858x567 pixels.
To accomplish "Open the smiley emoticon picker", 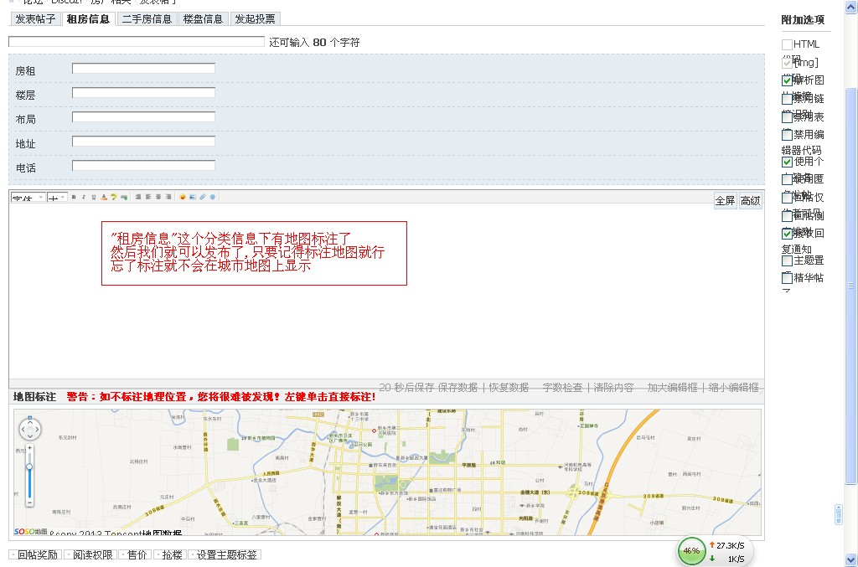I will tap(183, 197).
